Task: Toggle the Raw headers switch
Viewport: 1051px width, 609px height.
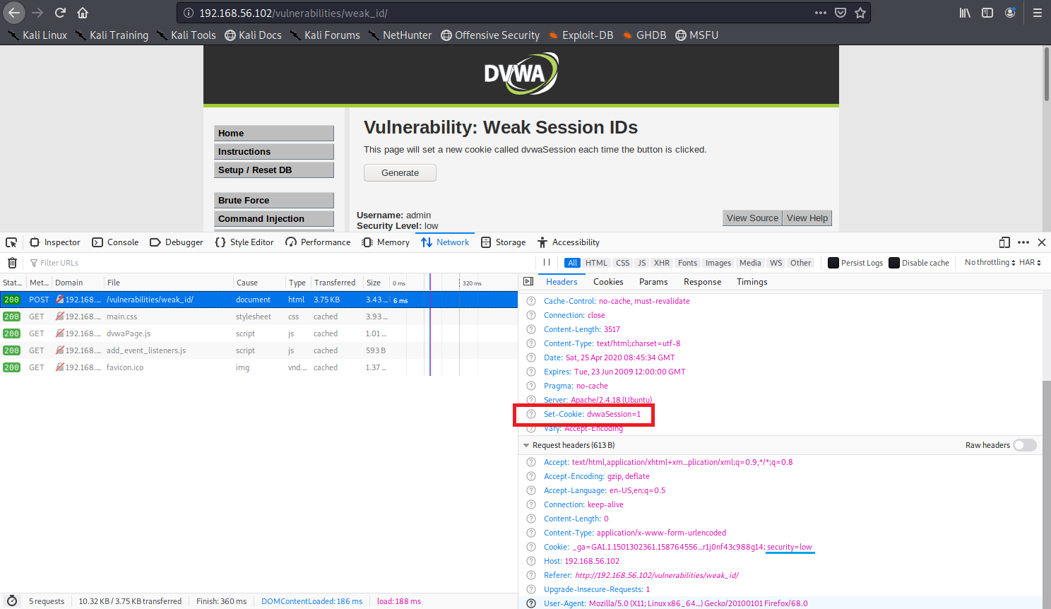Action: pyautogui.click(x=1024, y=445)
